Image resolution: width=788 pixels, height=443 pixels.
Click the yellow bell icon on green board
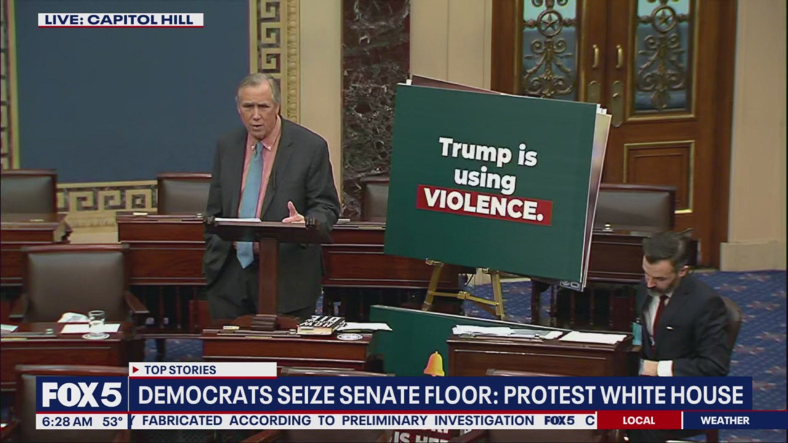tap(434, 364)
